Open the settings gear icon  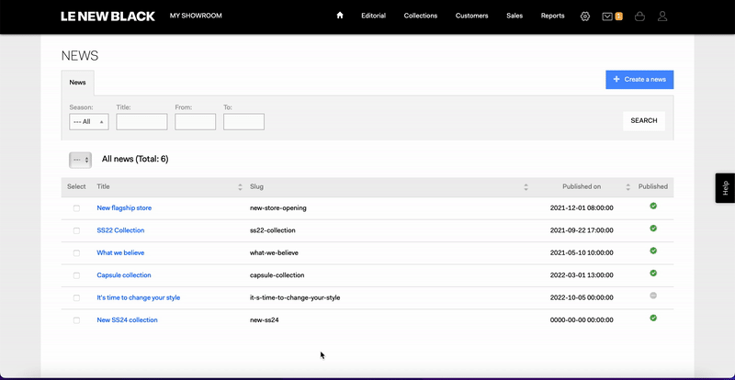[x=585, y=17]
